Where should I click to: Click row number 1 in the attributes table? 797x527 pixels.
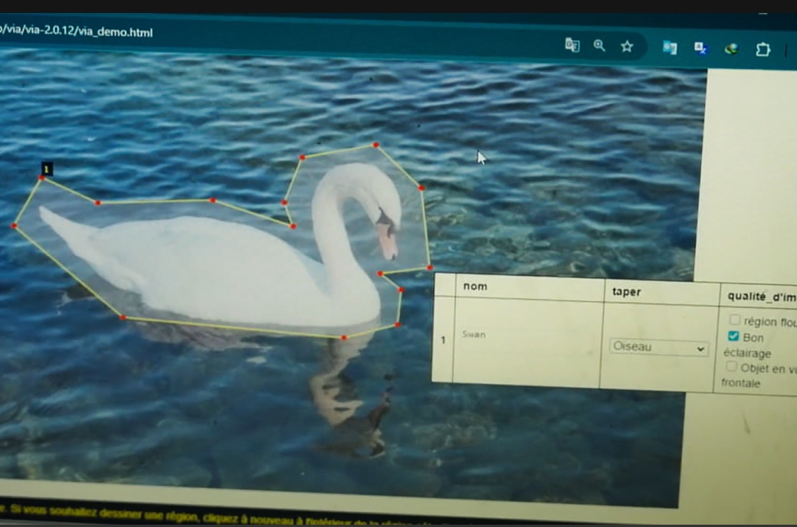click(x=442, y=339)
